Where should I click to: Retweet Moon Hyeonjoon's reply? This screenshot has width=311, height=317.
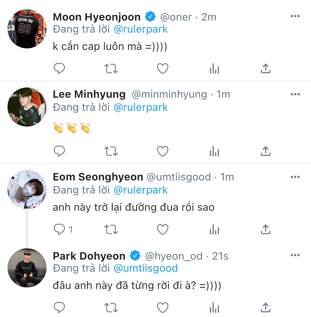click(x=111, y=68)
